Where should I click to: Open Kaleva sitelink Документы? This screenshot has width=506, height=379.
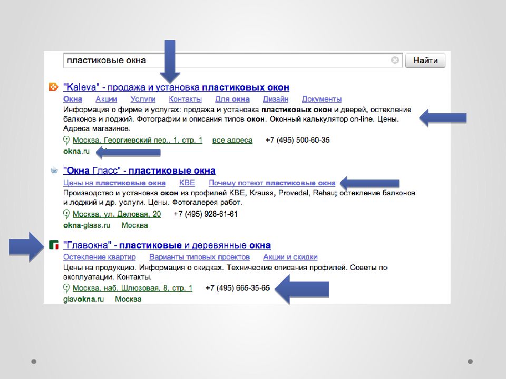[322, 99]
